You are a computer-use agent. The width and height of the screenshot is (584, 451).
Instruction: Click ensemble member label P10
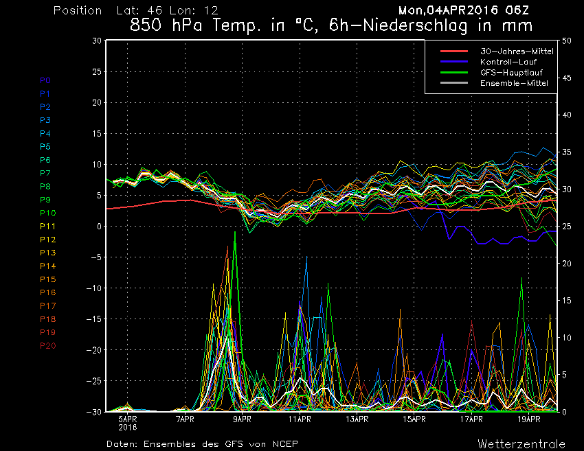[x=47, y=213]
